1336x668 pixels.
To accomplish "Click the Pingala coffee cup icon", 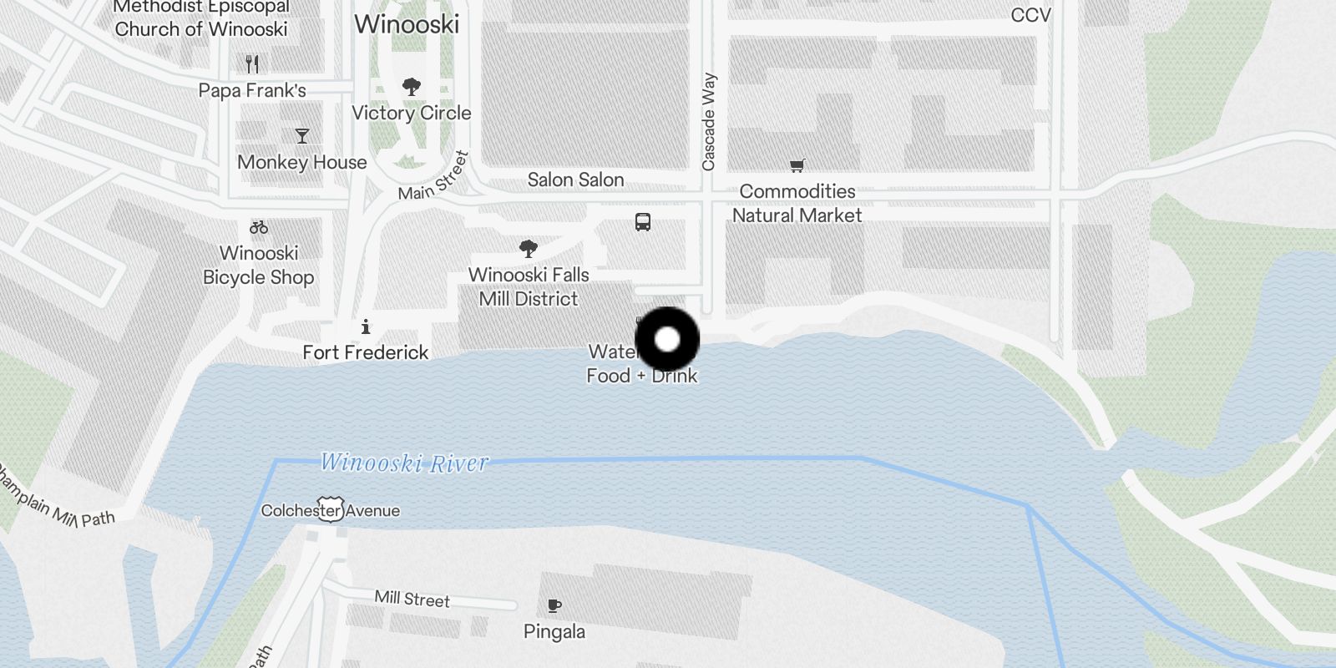I will (554, 605).
